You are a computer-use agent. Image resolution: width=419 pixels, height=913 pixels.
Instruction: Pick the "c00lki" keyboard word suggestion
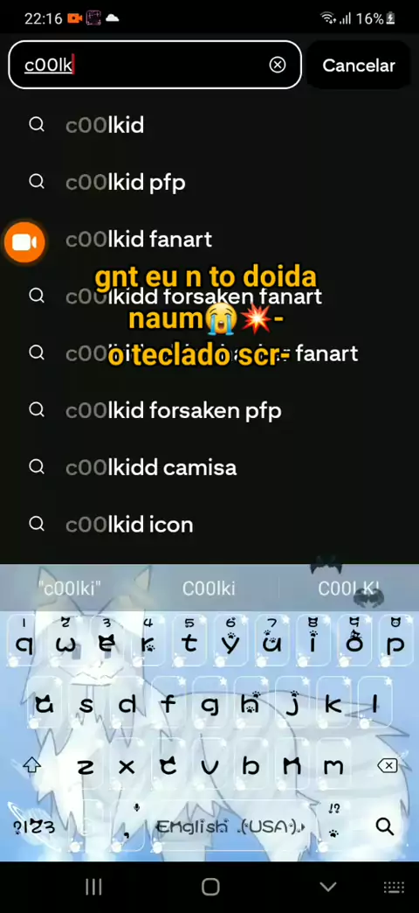point(70,589)
